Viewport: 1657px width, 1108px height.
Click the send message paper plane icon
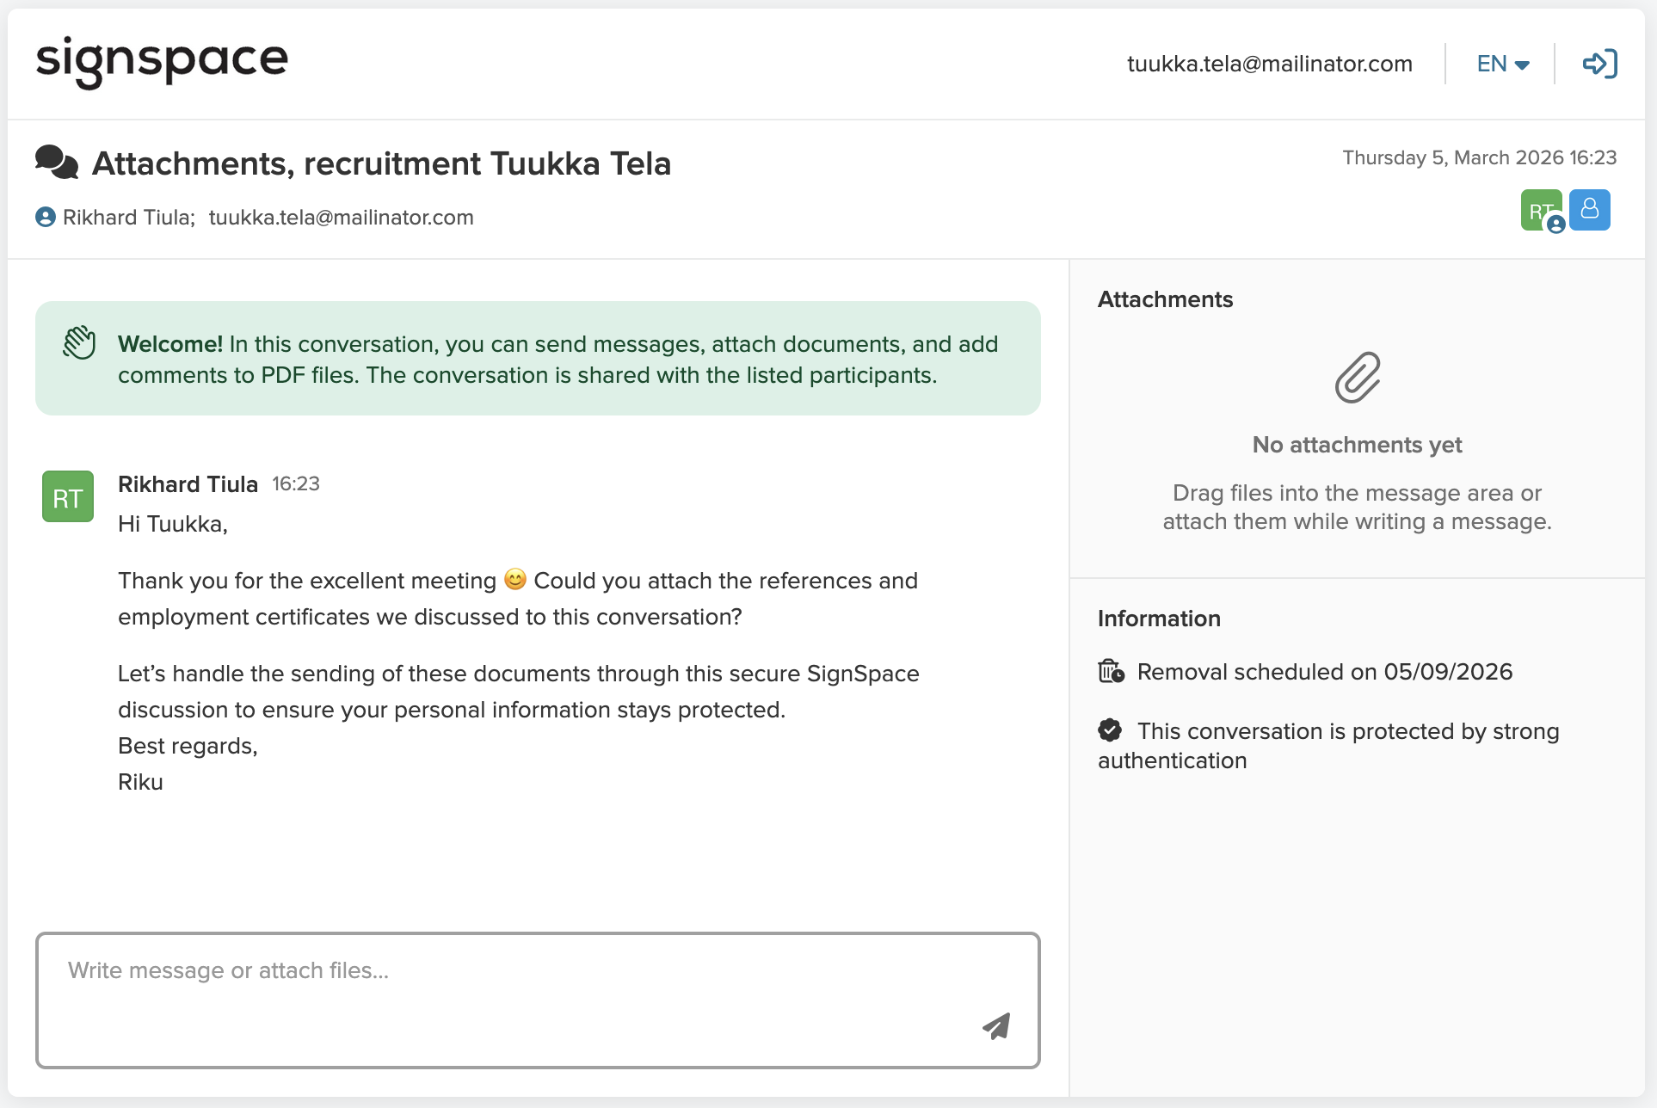[x=996, y=1025]
